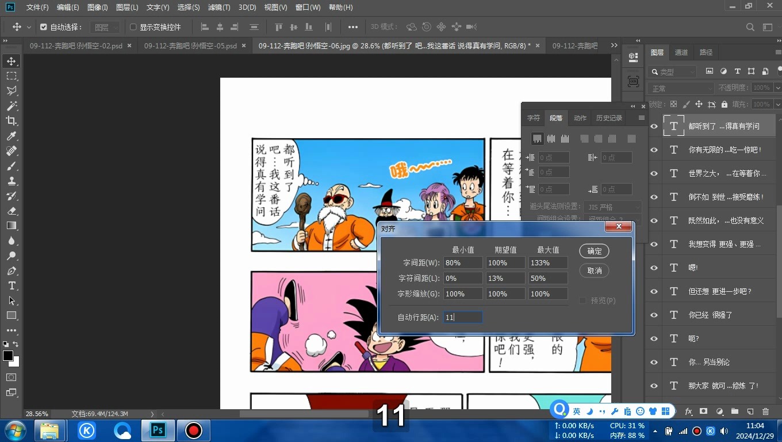Hide the 都听到了 text layer
Screen dimensions: 782x442
pyautogui.click(x=654, y=126)
